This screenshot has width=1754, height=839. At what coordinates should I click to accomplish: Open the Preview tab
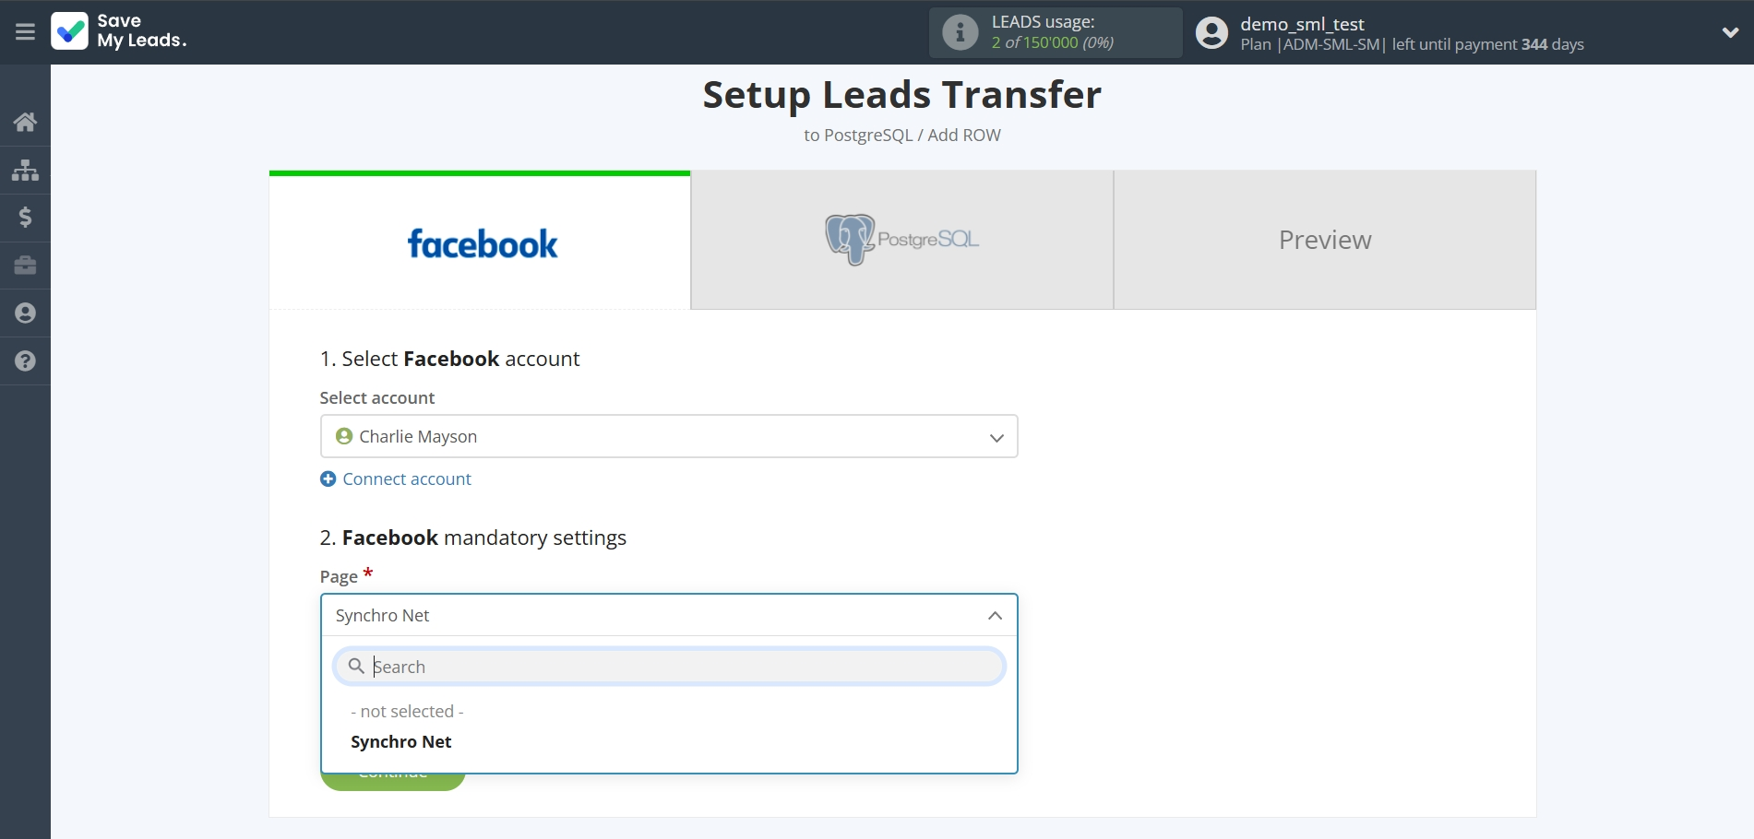(1324, 241)
